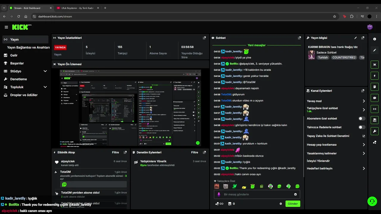Toggle the channel actions icon in right sidebar
The height and width of the screenshot is (214, 381).
pos(374,120)
